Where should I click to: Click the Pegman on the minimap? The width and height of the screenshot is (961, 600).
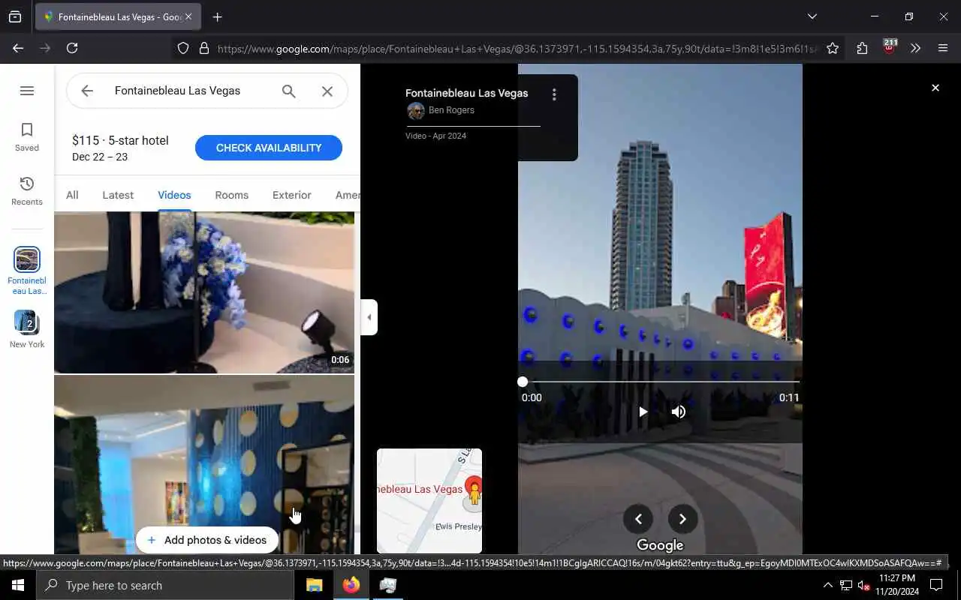pos(474,493)
